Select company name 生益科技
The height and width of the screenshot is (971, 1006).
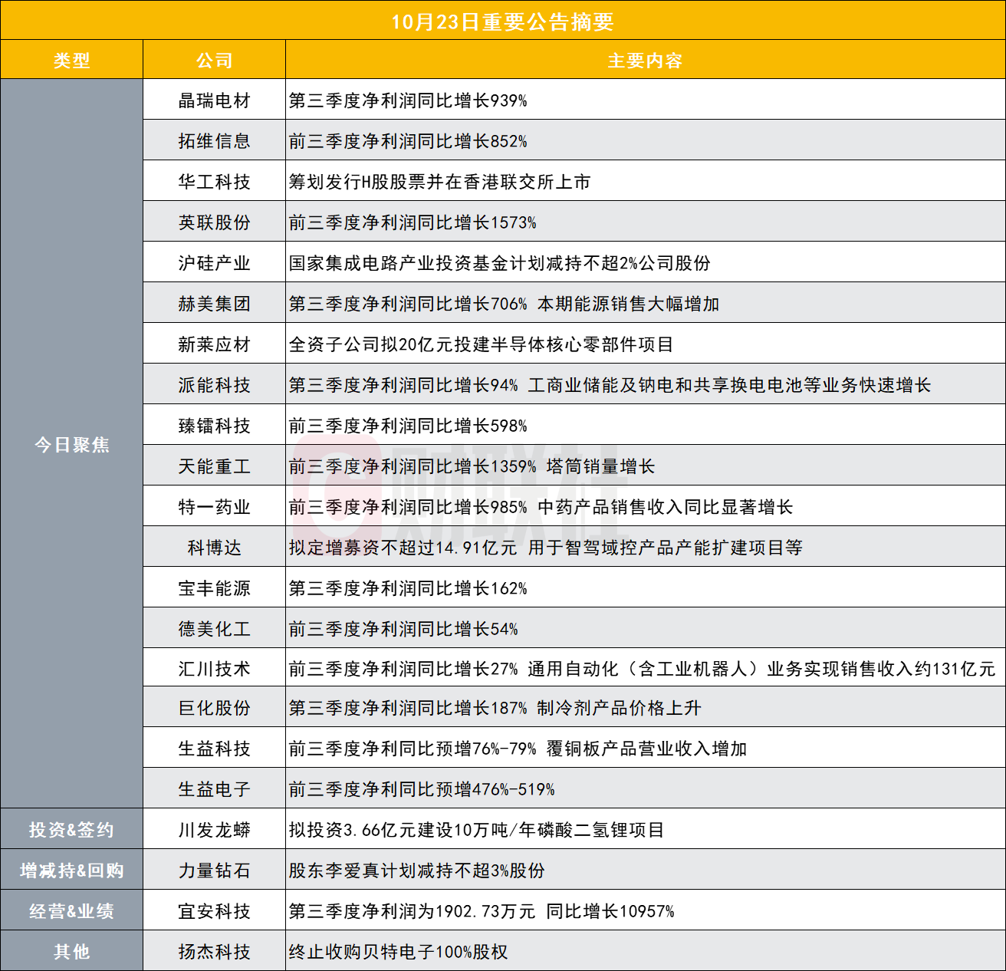[215, 749]
